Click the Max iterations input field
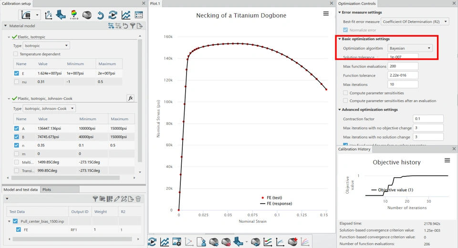The width and height of the screenshot is (458, 248). click(403, 84)
